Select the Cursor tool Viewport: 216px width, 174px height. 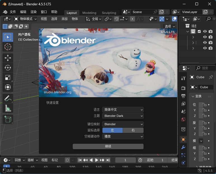pos(8,47)
